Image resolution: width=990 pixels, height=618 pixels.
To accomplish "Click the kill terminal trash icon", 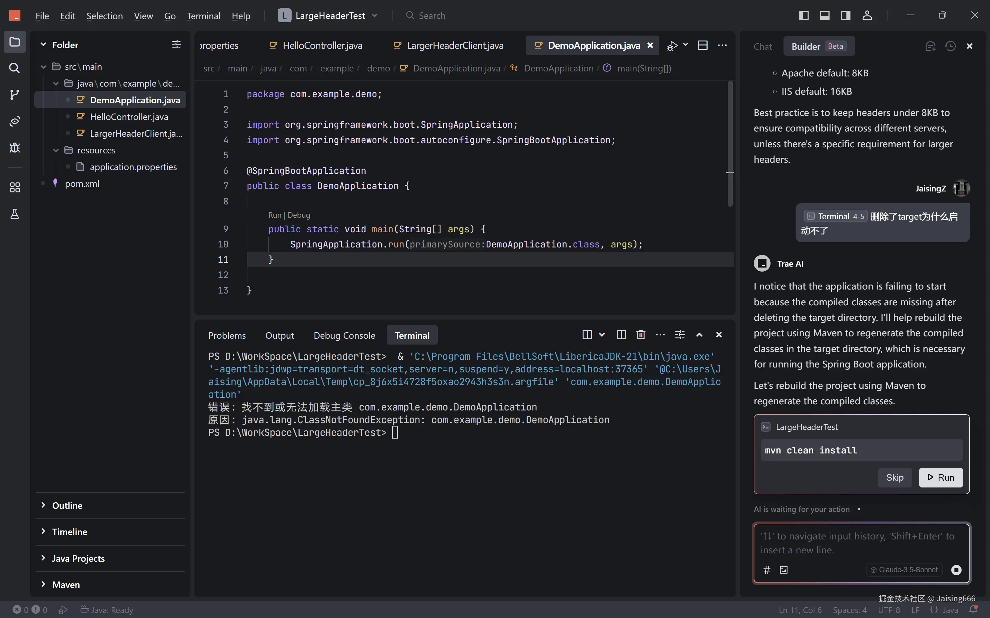I will [640, 335].
